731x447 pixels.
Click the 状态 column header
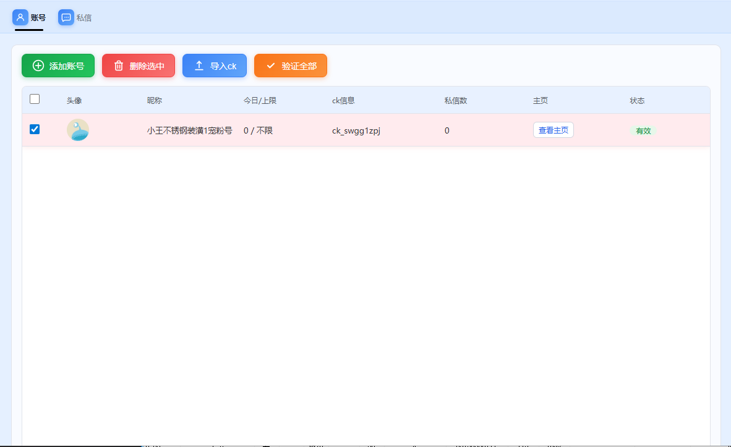point(638,101)
